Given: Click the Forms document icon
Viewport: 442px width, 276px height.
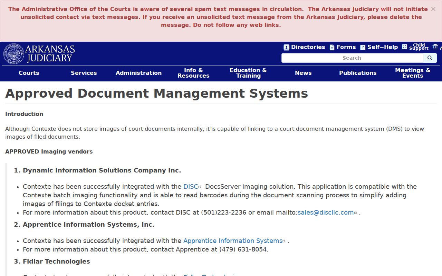Looking at the screenshot, I should pos(332,47).
